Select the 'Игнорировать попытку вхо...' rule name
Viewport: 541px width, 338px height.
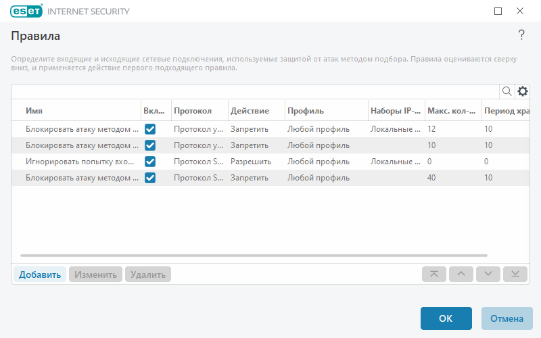(80, 162)
